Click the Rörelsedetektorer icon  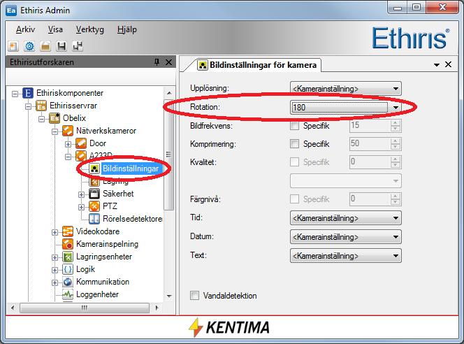tap(94, 219)
